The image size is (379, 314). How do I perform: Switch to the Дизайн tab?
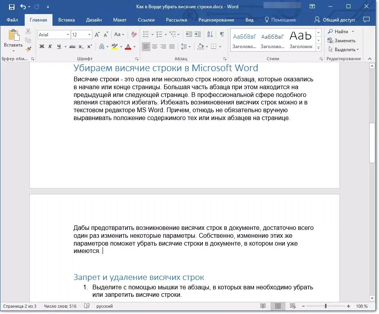pyautogui.click(x=94, y=20)
